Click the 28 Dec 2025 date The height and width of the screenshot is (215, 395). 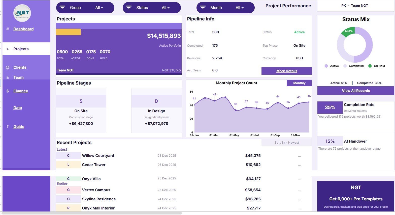(x=167, y=156)
